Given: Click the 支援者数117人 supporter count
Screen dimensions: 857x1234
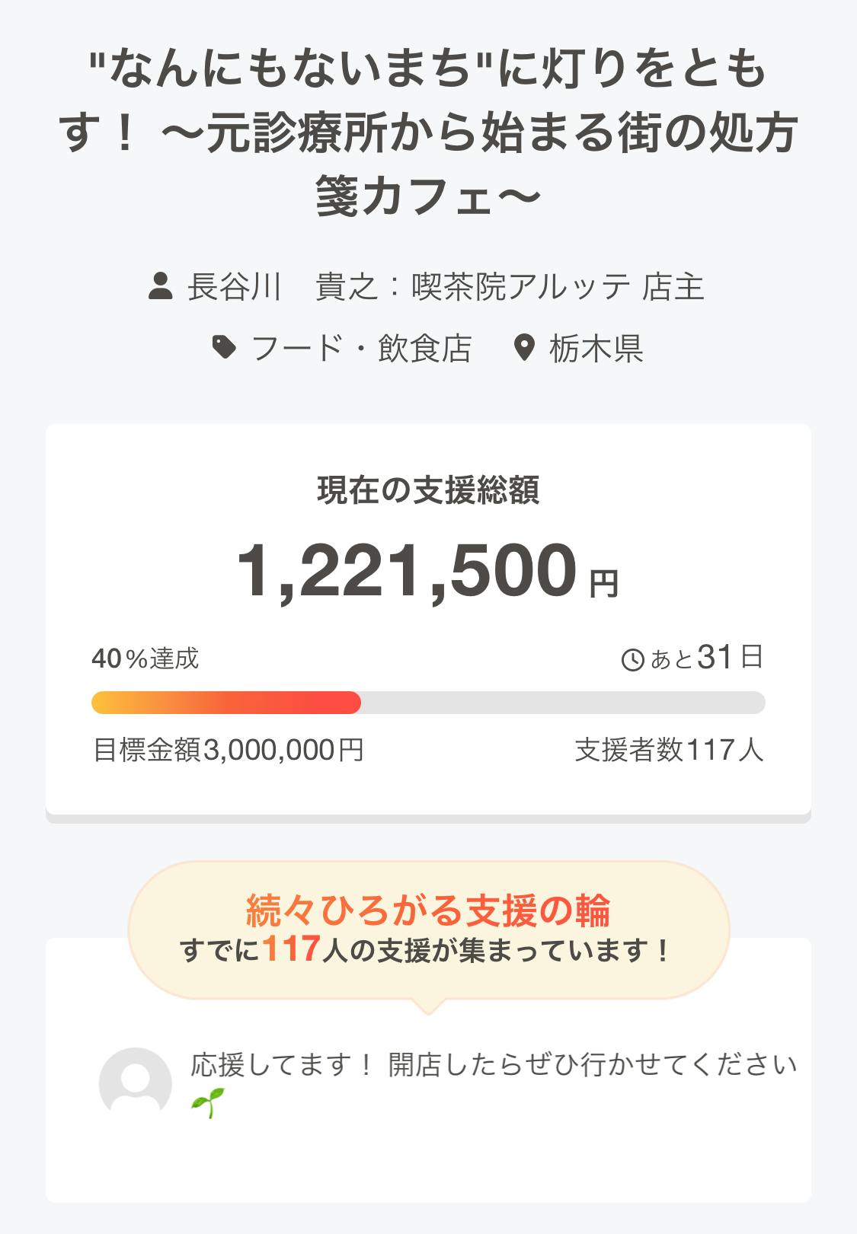Looking at the screenshot, I should pos(669,750).
